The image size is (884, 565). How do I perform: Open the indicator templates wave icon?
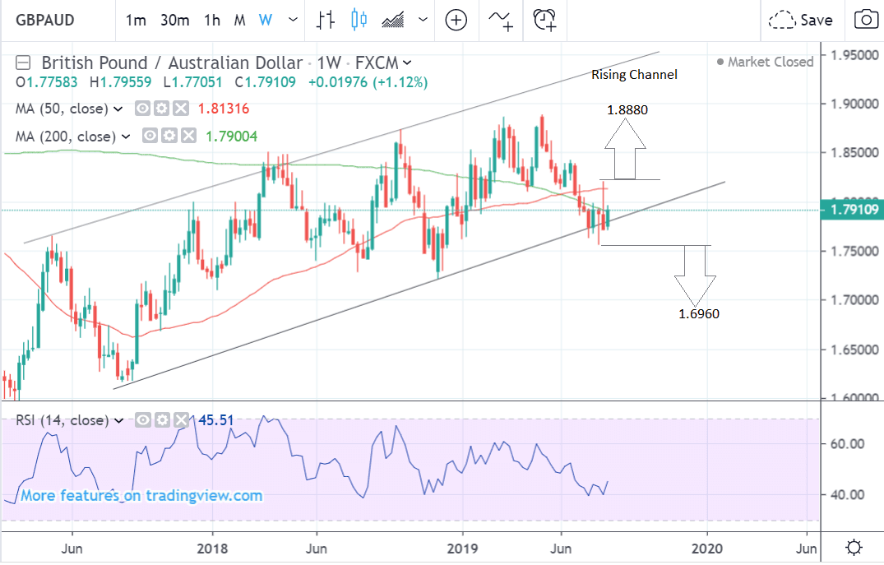click(499, 20)
